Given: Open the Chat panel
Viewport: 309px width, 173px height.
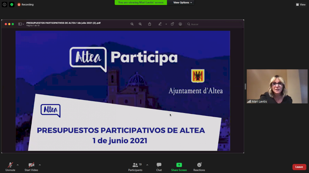Looking at the screenshot, I should tap(159, 167).
